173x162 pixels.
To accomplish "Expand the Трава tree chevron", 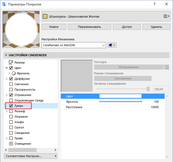I will pos(7,138).
